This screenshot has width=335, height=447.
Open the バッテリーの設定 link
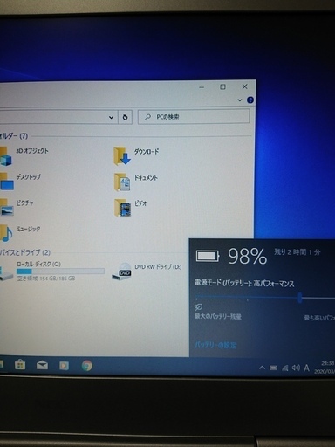[215, 345]
